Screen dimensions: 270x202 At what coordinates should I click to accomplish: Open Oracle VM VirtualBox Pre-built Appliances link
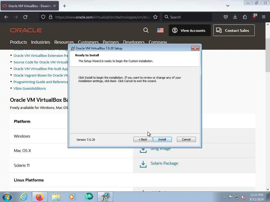pyautogui.click(x=41, y=69)
